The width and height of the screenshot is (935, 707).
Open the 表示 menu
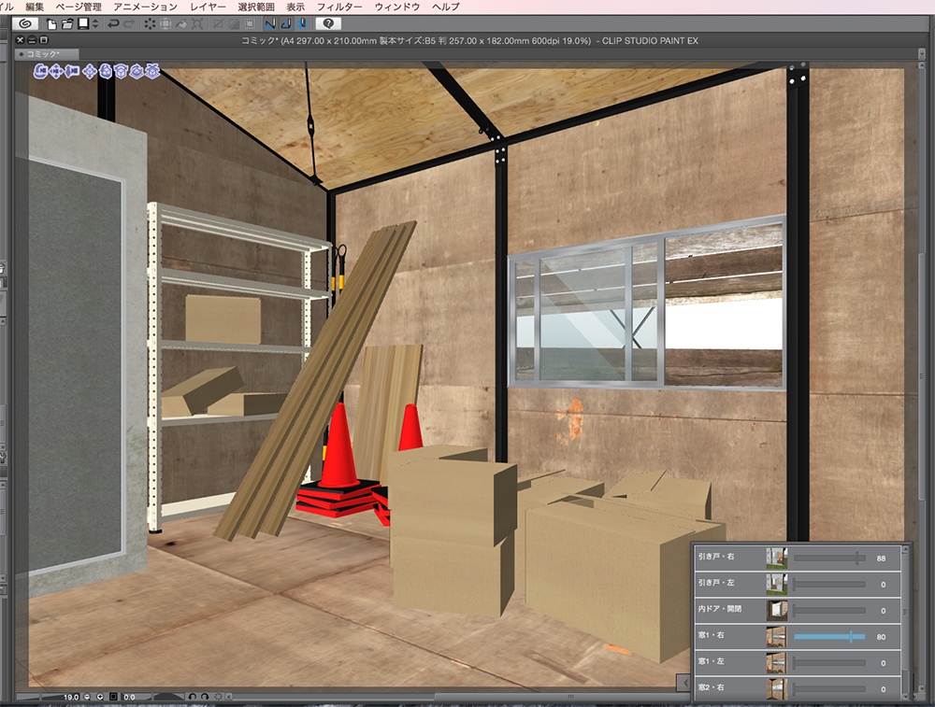295,7
